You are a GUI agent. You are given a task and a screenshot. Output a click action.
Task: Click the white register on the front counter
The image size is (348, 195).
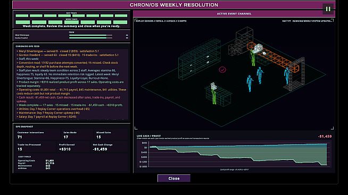(x=213, y=86)
